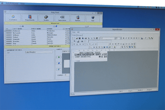Click the Paste icon in ReportBuilder toolbar
The height and width of the screenshot is (110, 165).
[97, 38]
